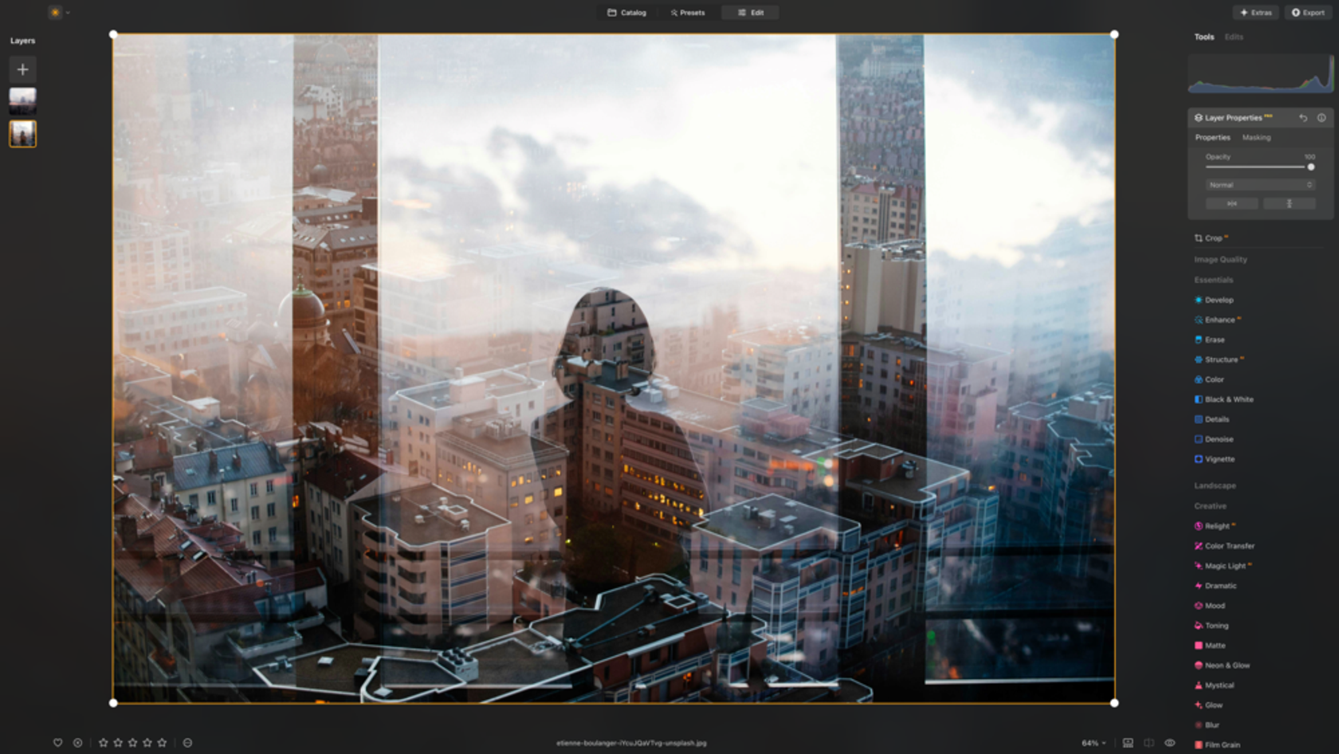Open the Crop tool
1339x754 pixels.
(1213, 238)
